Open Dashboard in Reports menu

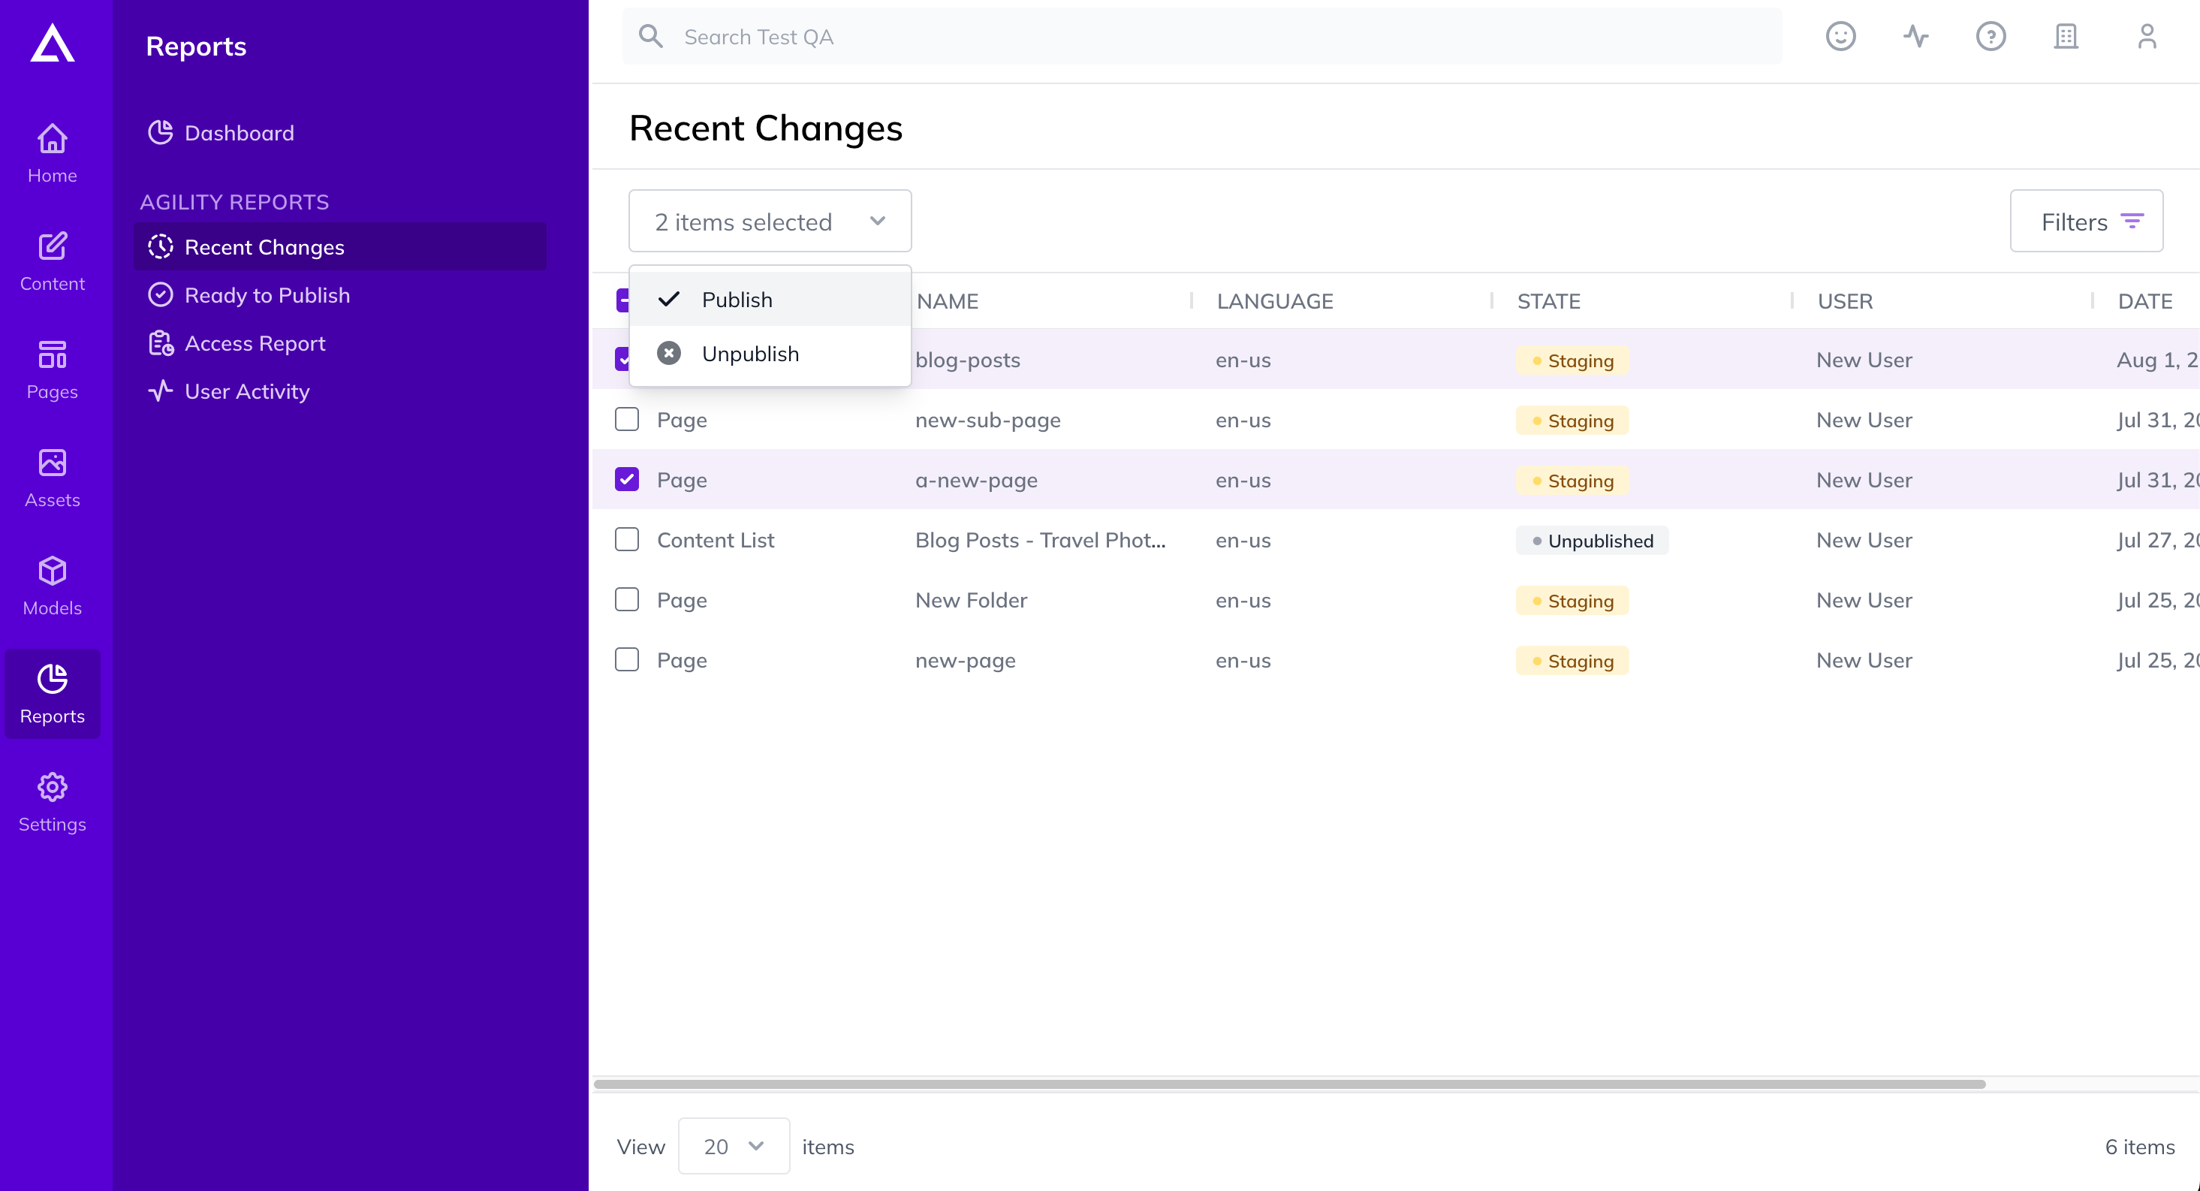[x=222, y=132]
